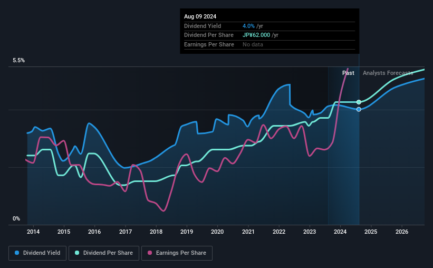The height and width of the screenshot is (268, 433).
Task: Click the Analysts Forecasts label
Action: [388, 73]
